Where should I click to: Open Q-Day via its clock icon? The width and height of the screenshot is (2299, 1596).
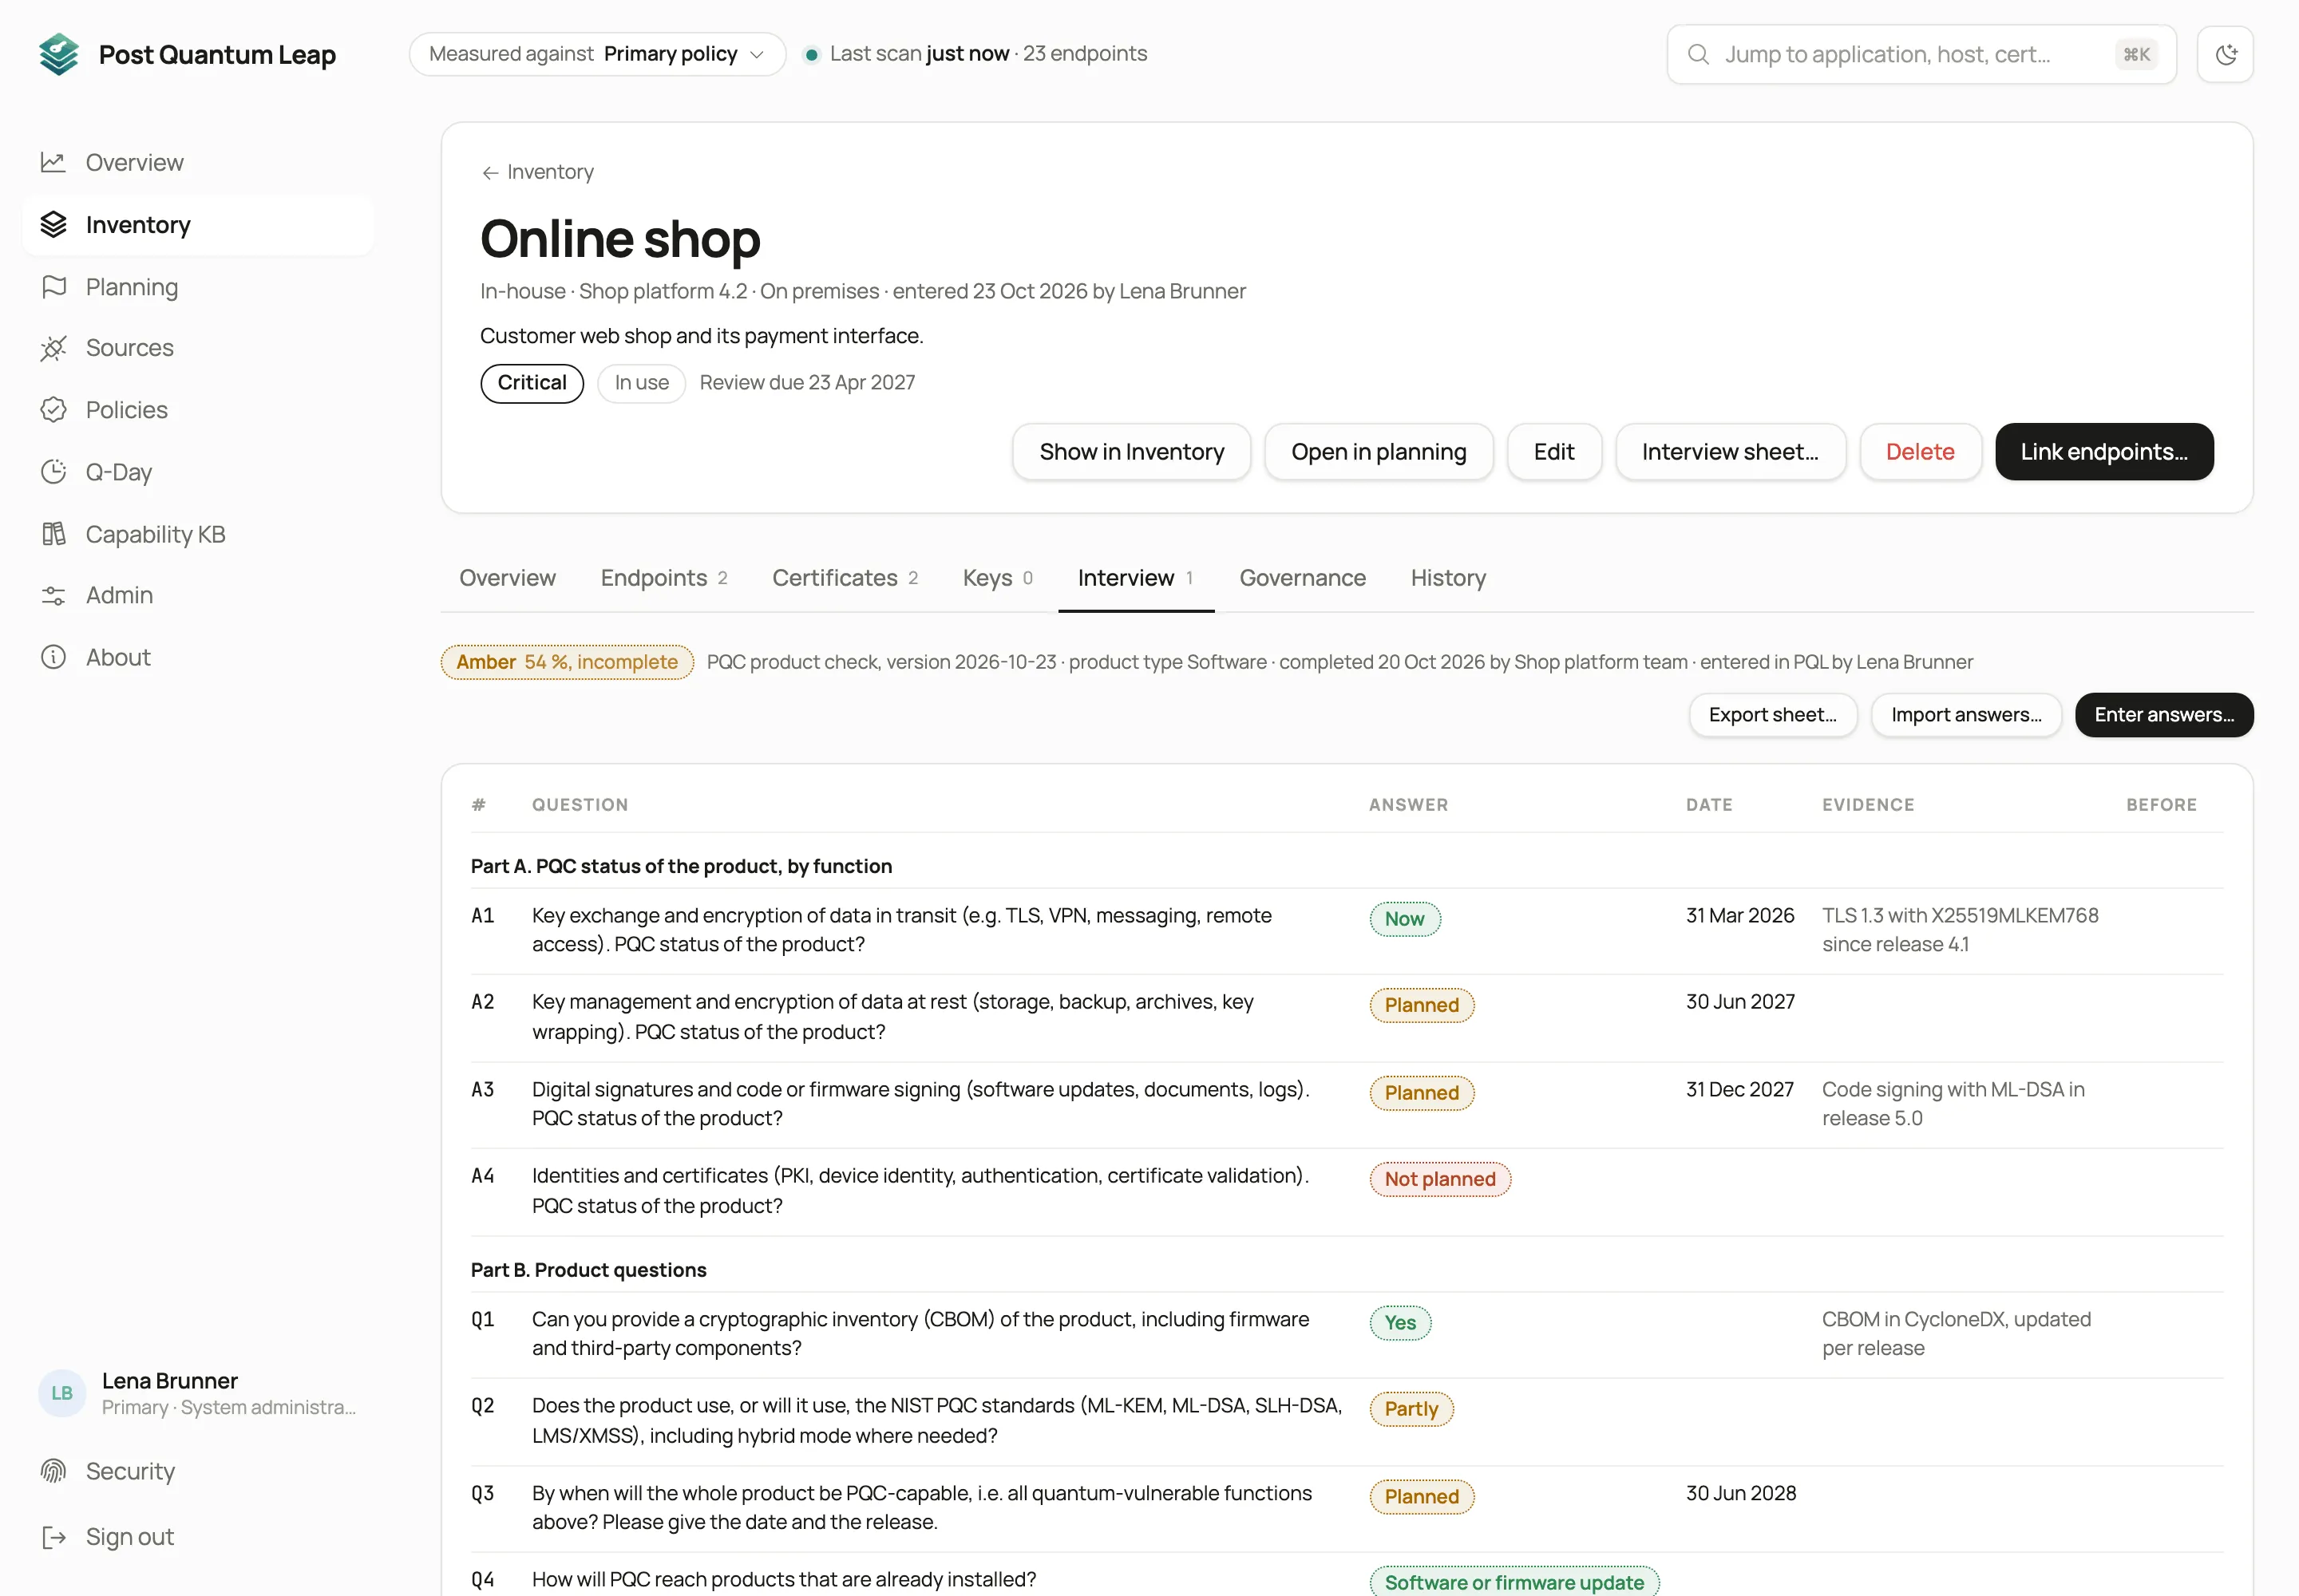point(53,472)
